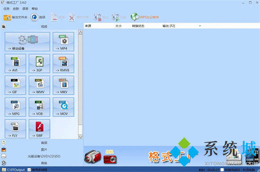Click the elapsed time 00:00:23 status
This screenshot has height=172, width=260.
pos(209,170)
